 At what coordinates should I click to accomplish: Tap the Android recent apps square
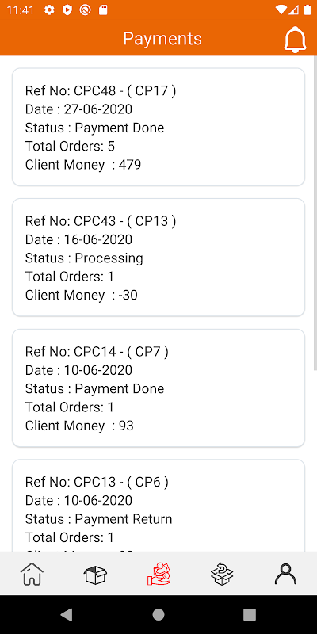click(250, 615)
